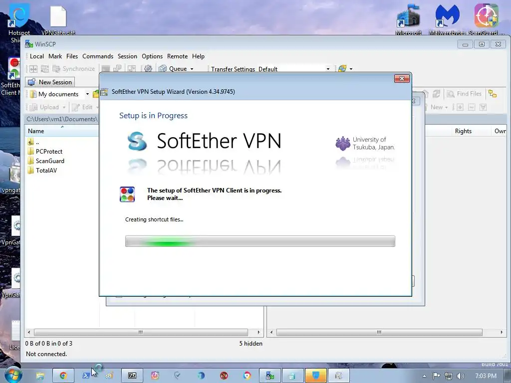Open the 7-Zip taskbar icon
Screen dimensions: 511x383
point(132,376)
